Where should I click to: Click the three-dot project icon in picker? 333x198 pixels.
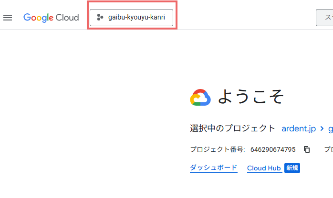[100, 18]
